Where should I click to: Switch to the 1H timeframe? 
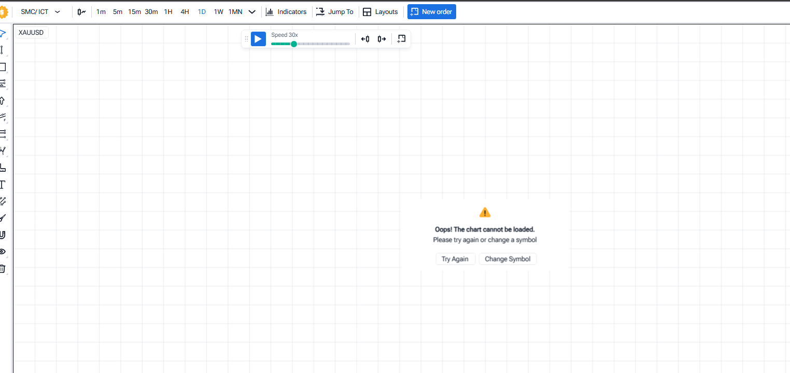click(x=168, y=11)
